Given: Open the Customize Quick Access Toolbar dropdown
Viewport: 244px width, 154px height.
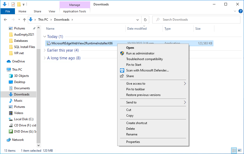Looking at the screenshot, I should (23, 5).
